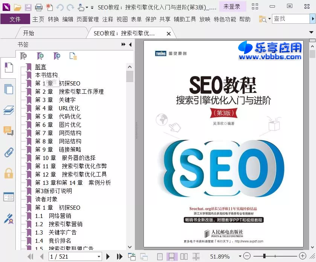Open the attachments paperclip panel
Screen dimensions: 316x262
click(9, 152)
